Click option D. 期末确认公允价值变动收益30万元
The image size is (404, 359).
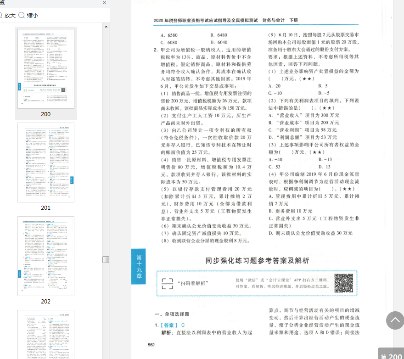310,233
